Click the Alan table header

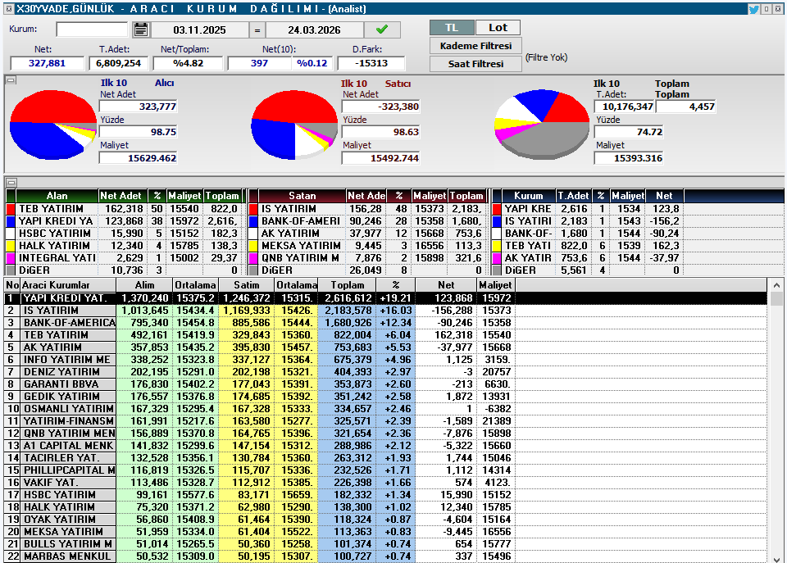tap(57, 197)
